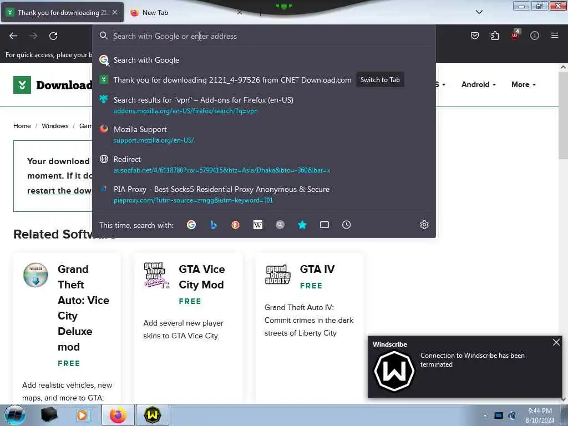Choose Search with Google suggestion

click(x=263, y=60)
